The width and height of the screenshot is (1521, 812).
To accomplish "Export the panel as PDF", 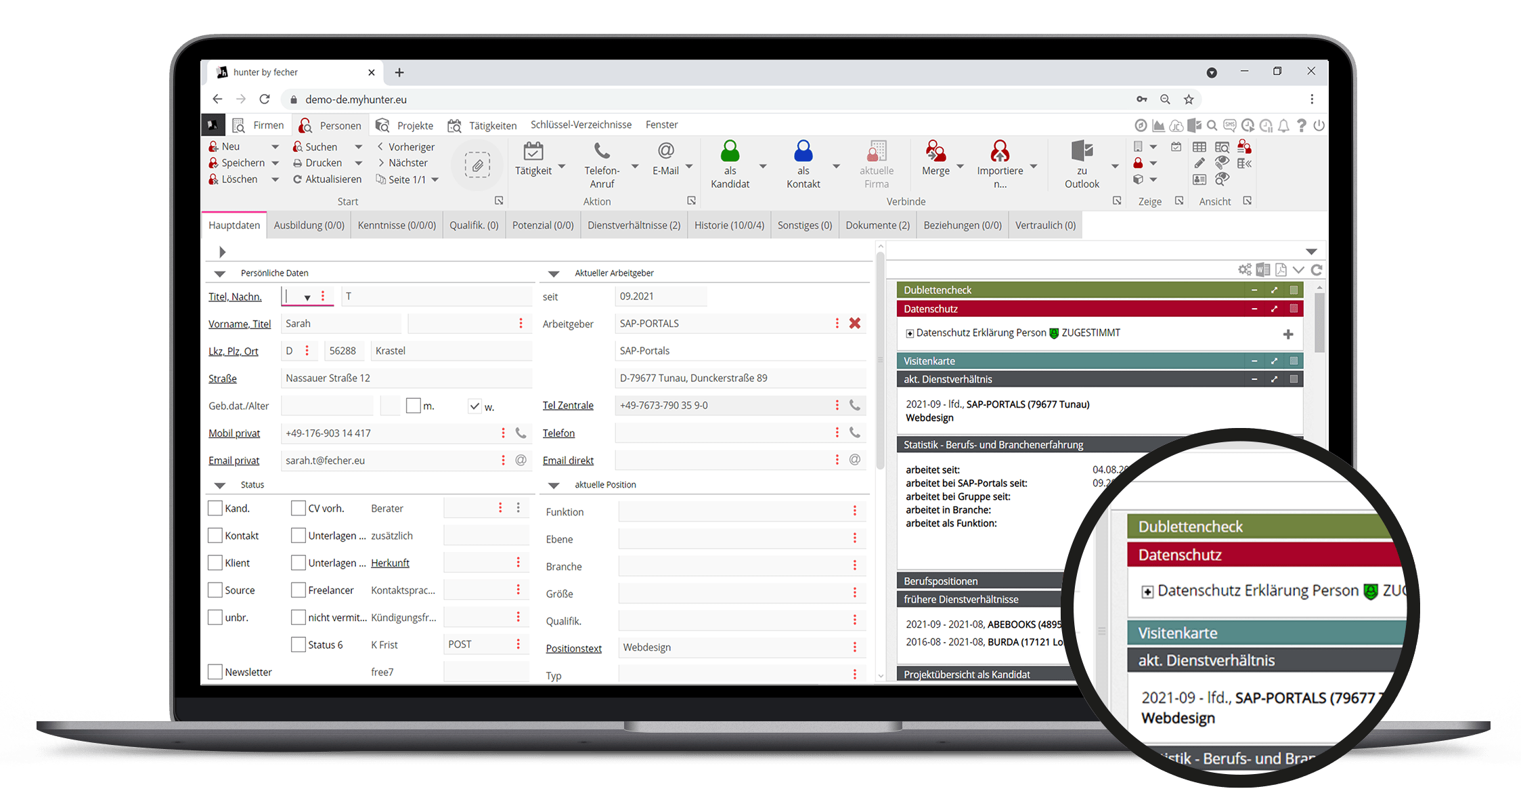I will pyautogui.click(x=1280, y=270).
